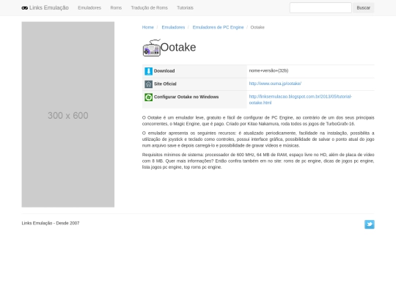
Task: Click the Download row label
Action: click(164, 71)
